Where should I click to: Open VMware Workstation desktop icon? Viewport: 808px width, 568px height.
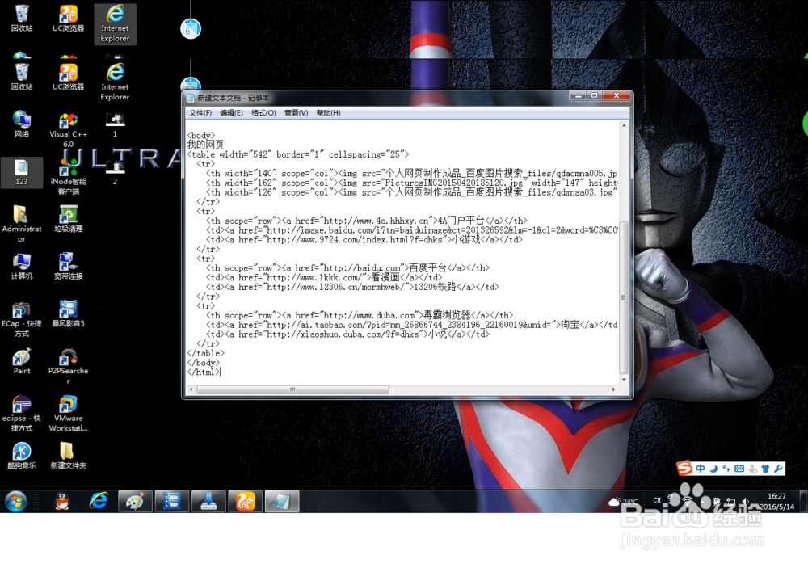(x=68, y=414)
